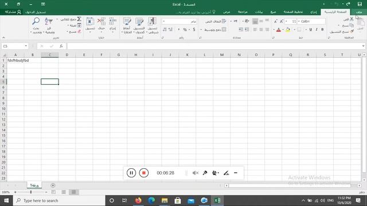This screenshot has height=206, width=367.
Task: Open the File tab
Action: point(359,12)
